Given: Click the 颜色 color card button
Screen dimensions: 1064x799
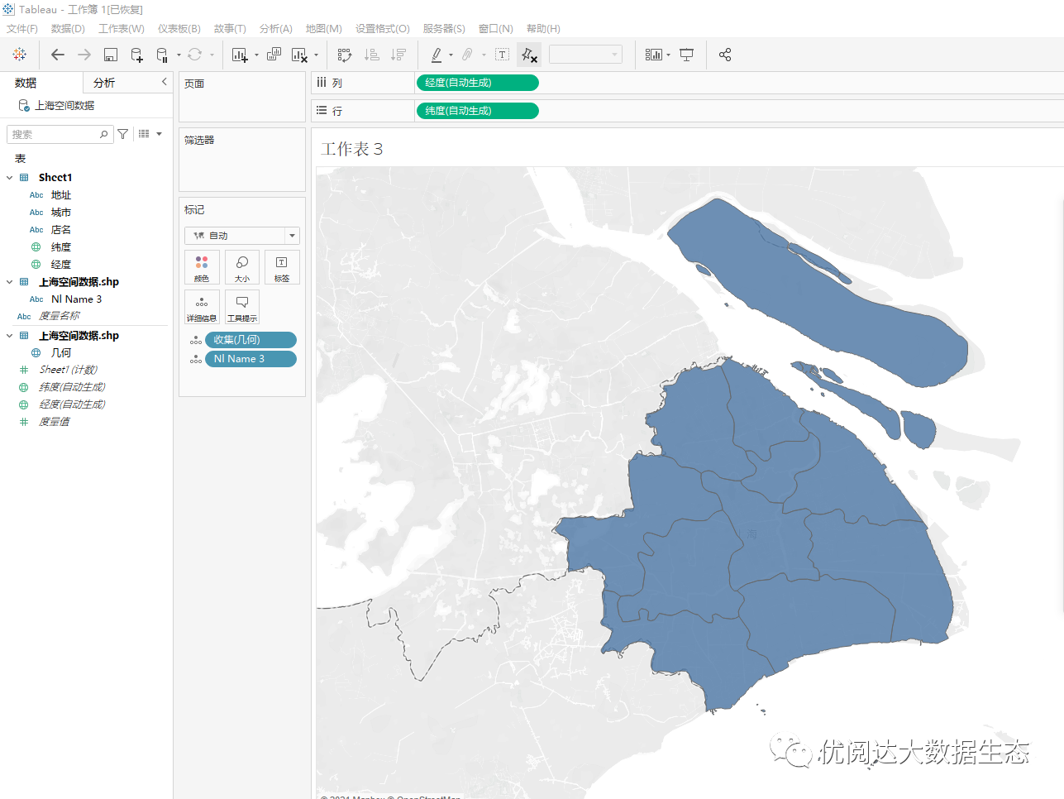Looking at the screenshot, I should 202,267.
